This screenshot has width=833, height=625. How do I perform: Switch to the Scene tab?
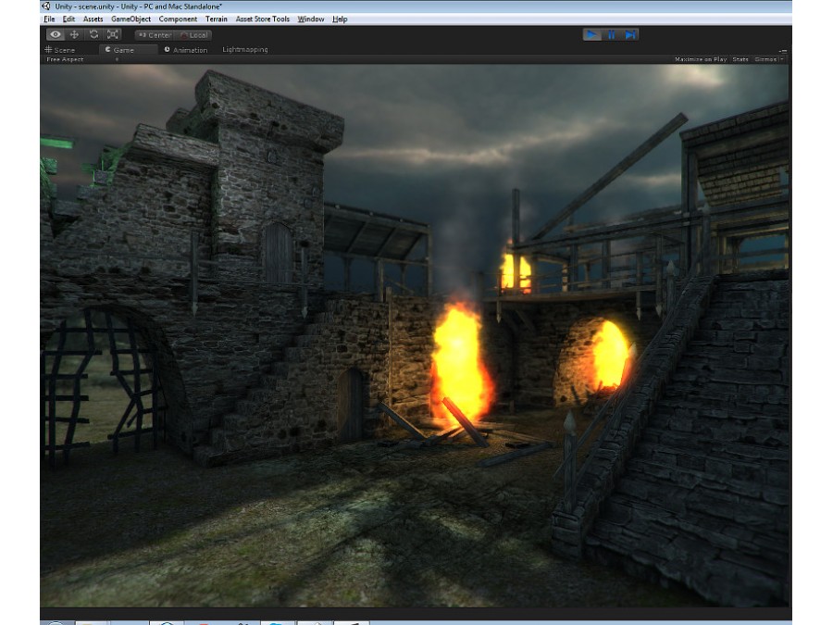click(60, 49)
